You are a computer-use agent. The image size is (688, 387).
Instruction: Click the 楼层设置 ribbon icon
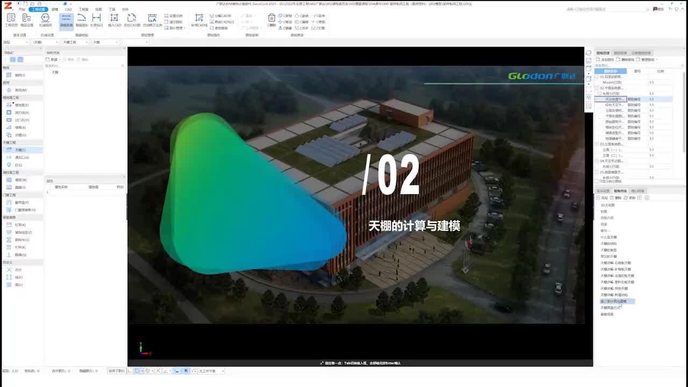pyautogui.click(x=27, y=21)
